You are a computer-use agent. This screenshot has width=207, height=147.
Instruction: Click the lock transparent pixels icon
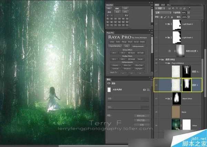[x=161, y=17]
